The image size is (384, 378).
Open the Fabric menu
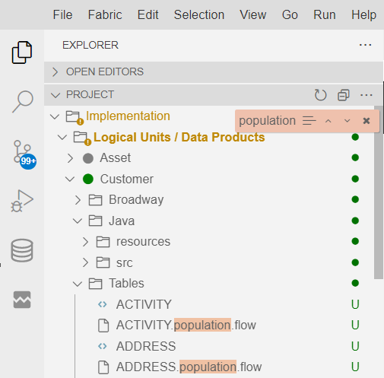tap(105, 14)
